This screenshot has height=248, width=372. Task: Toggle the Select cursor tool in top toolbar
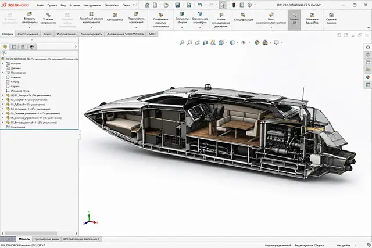[x=222, y=5]
